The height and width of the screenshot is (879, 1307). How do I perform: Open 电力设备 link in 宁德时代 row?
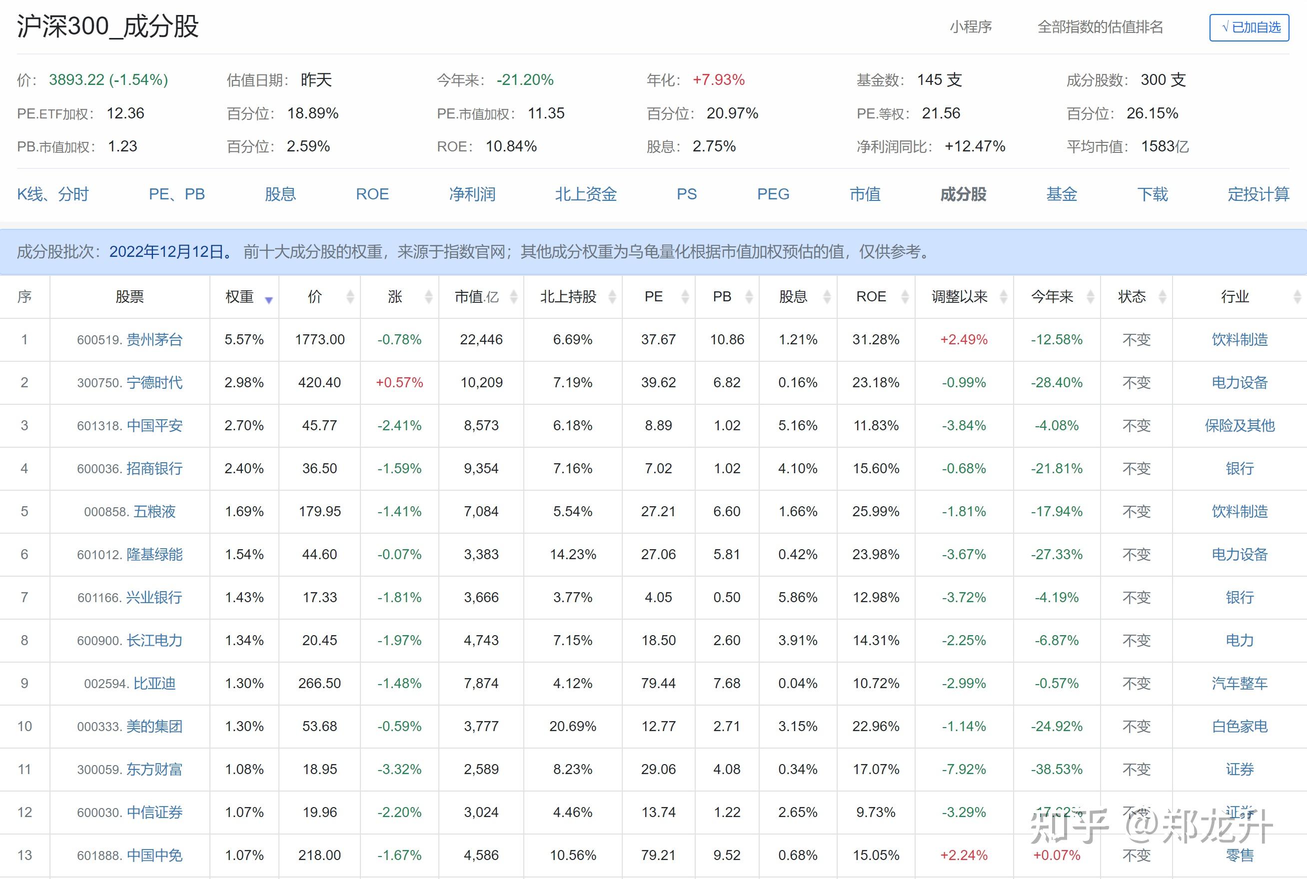pyautogui.click(x=1240, y=382)
